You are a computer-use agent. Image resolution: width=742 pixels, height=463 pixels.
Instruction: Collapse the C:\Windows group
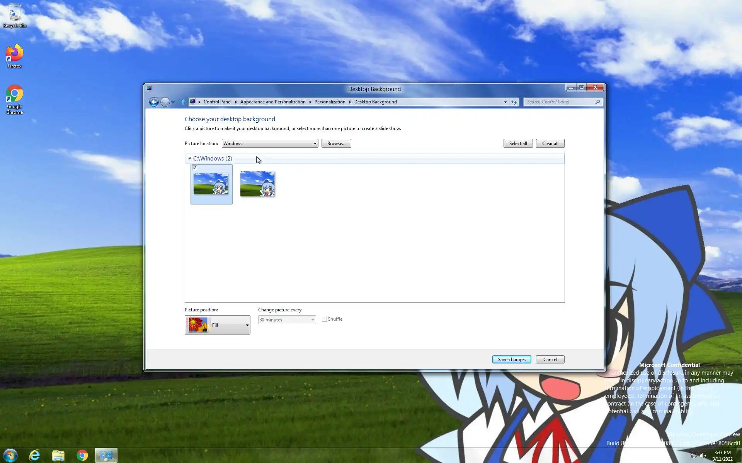tap(189, 159)
